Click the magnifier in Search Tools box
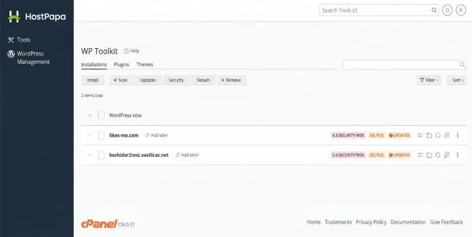This screenshot has width=472, height=237. tap(434, 10)
